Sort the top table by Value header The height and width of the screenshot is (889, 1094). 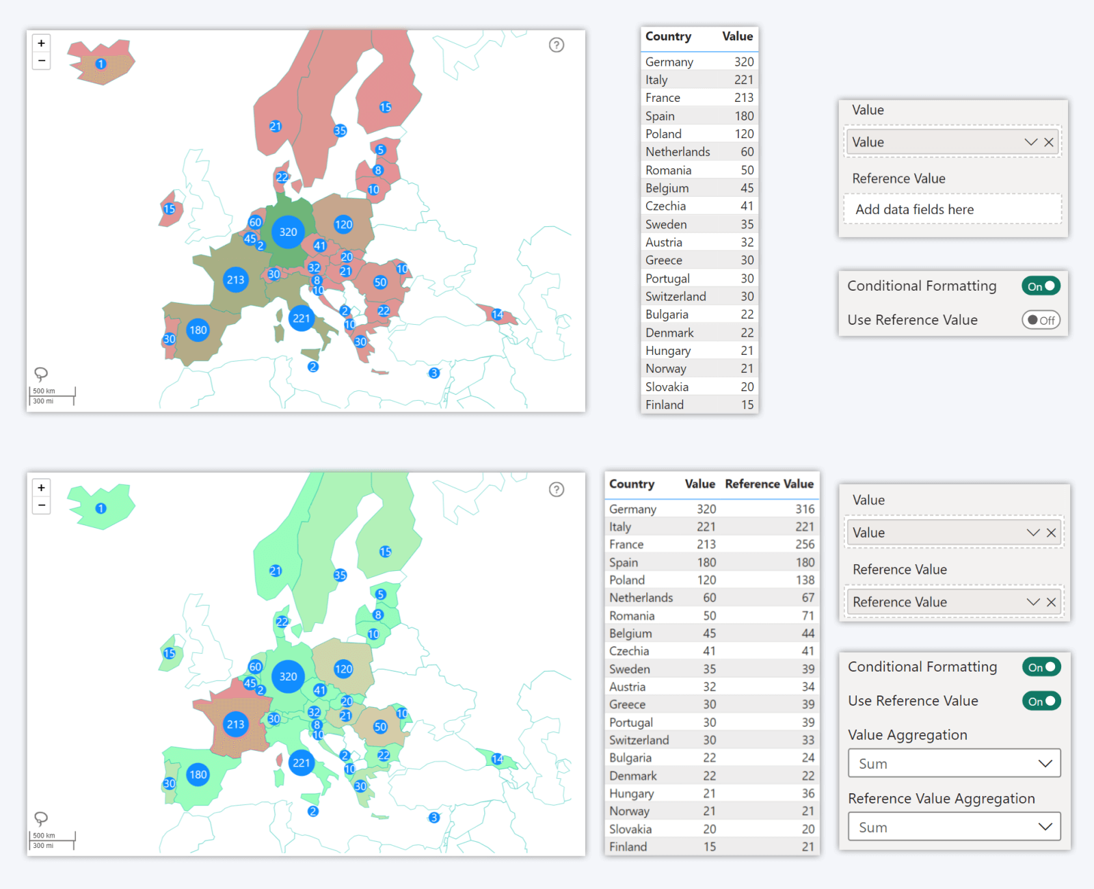[x=737, y=36]
